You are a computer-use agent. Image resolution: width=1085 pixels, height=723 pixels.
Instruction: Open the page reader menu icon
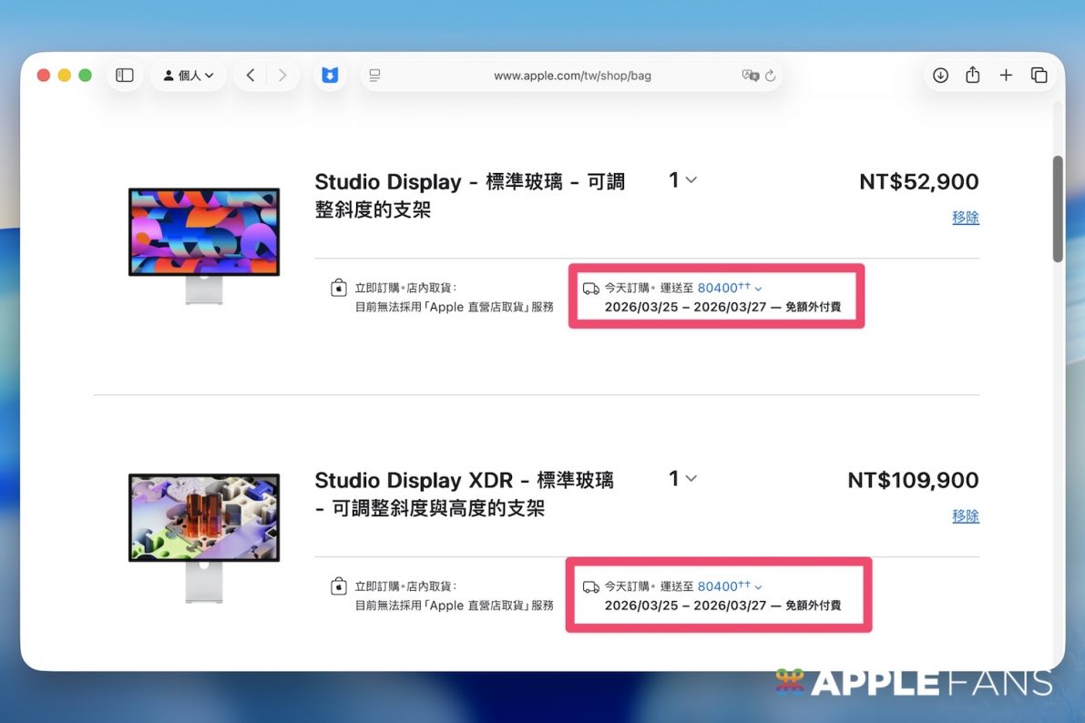point(374,76)
